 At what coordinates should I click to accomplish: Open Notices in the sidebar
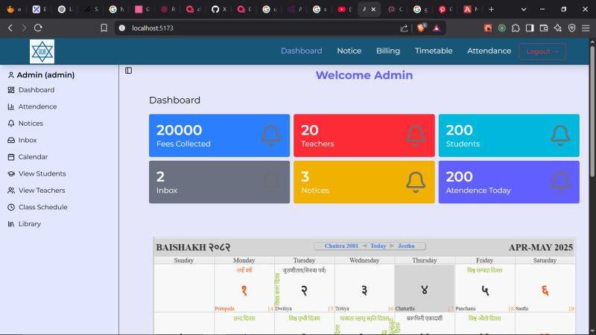pos(25,124)
